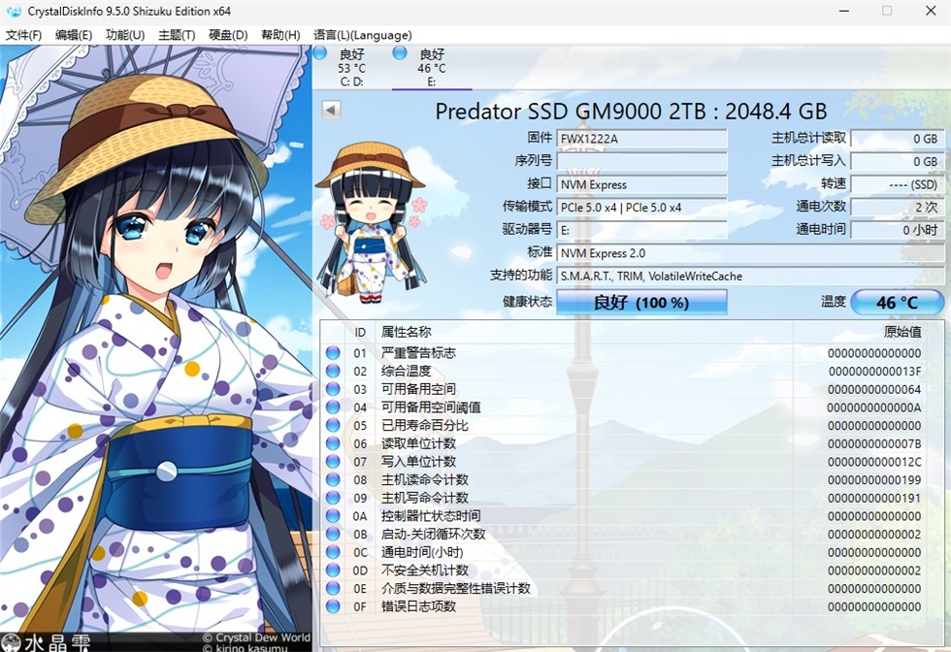Viewport: 951px width, 652px height.
Task: Select attribute name 不安全关机计数
Action: click(x=425, y=570)
